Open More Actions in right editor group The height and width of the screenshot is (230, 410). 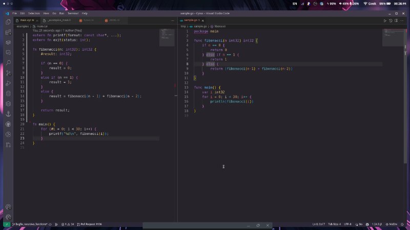(x=402, y=20)
